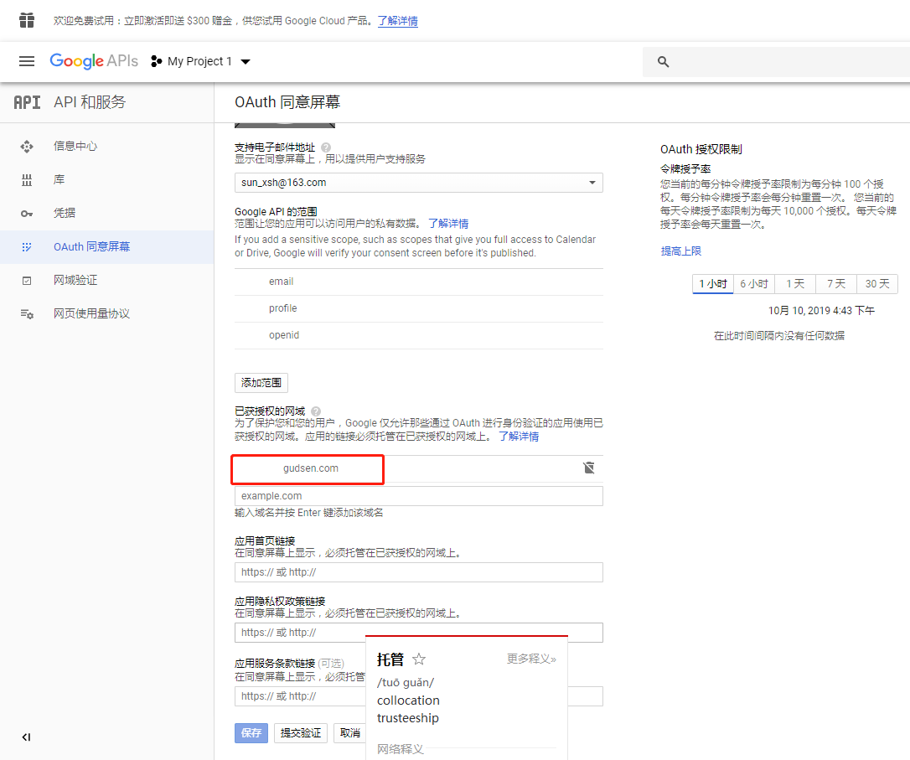Click the 凭据 credentials key icon
Viewport: 910px width, 760px height.
click(x=27, y=212)
